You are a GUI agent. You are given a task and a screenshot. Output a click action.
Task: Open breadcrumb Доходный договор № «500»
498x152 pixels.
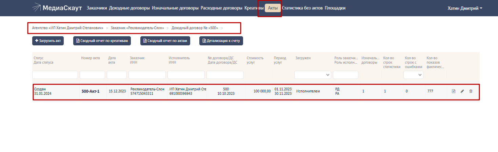coord(195,28)
